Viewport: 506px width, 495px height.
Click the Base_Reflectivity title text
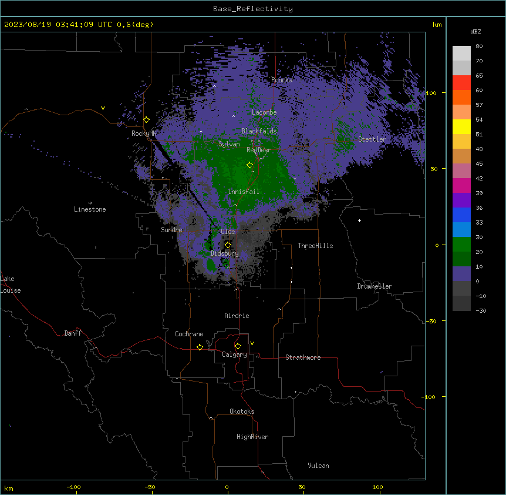[x=253, y=9]
